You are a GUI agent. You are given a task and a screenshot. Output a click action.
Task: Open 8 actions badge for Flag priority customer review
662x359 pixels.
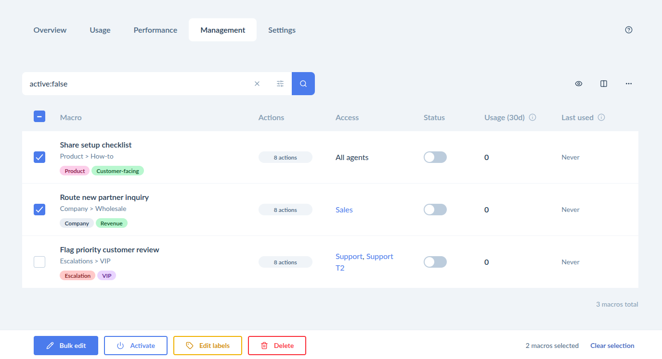click(x=286, y=262)
